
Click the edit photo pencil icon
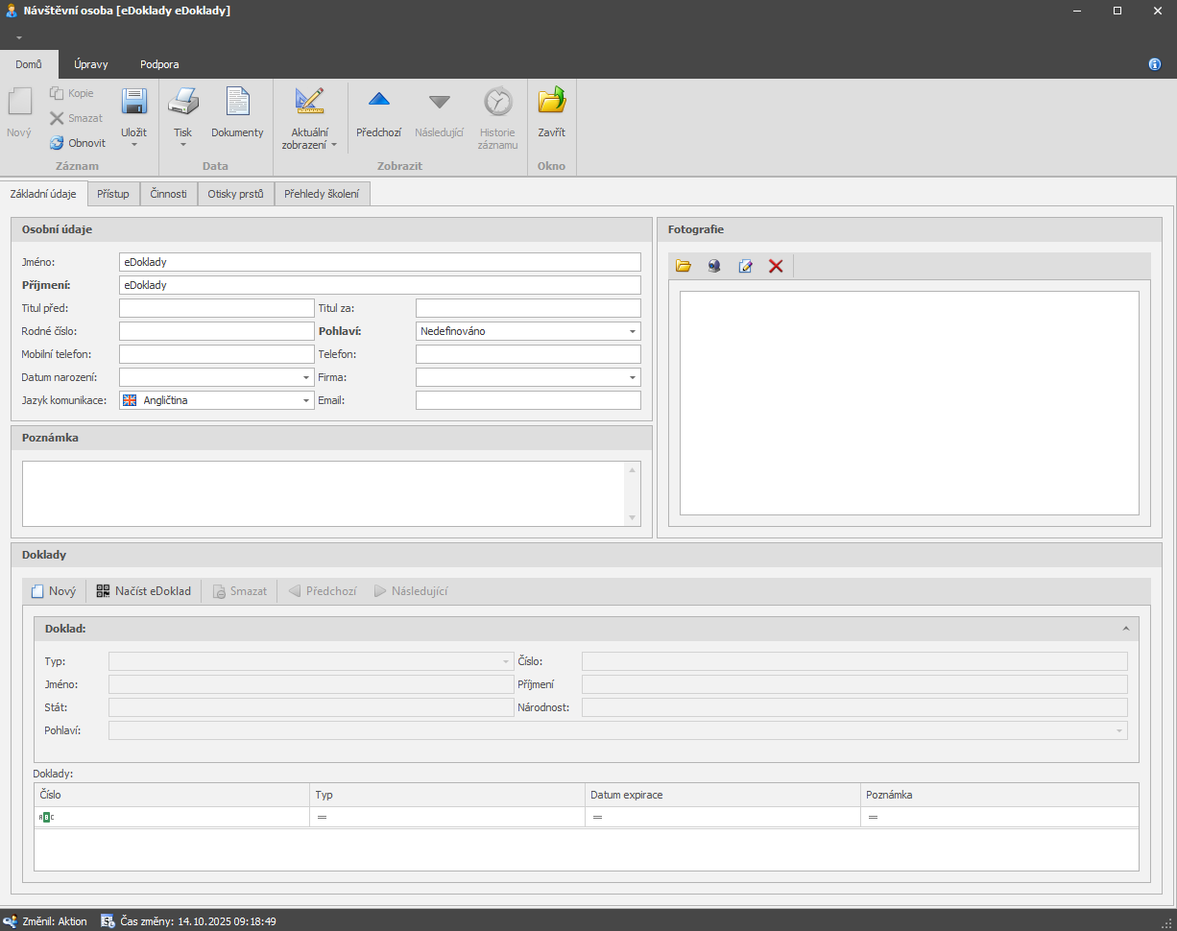click(745, 266)
